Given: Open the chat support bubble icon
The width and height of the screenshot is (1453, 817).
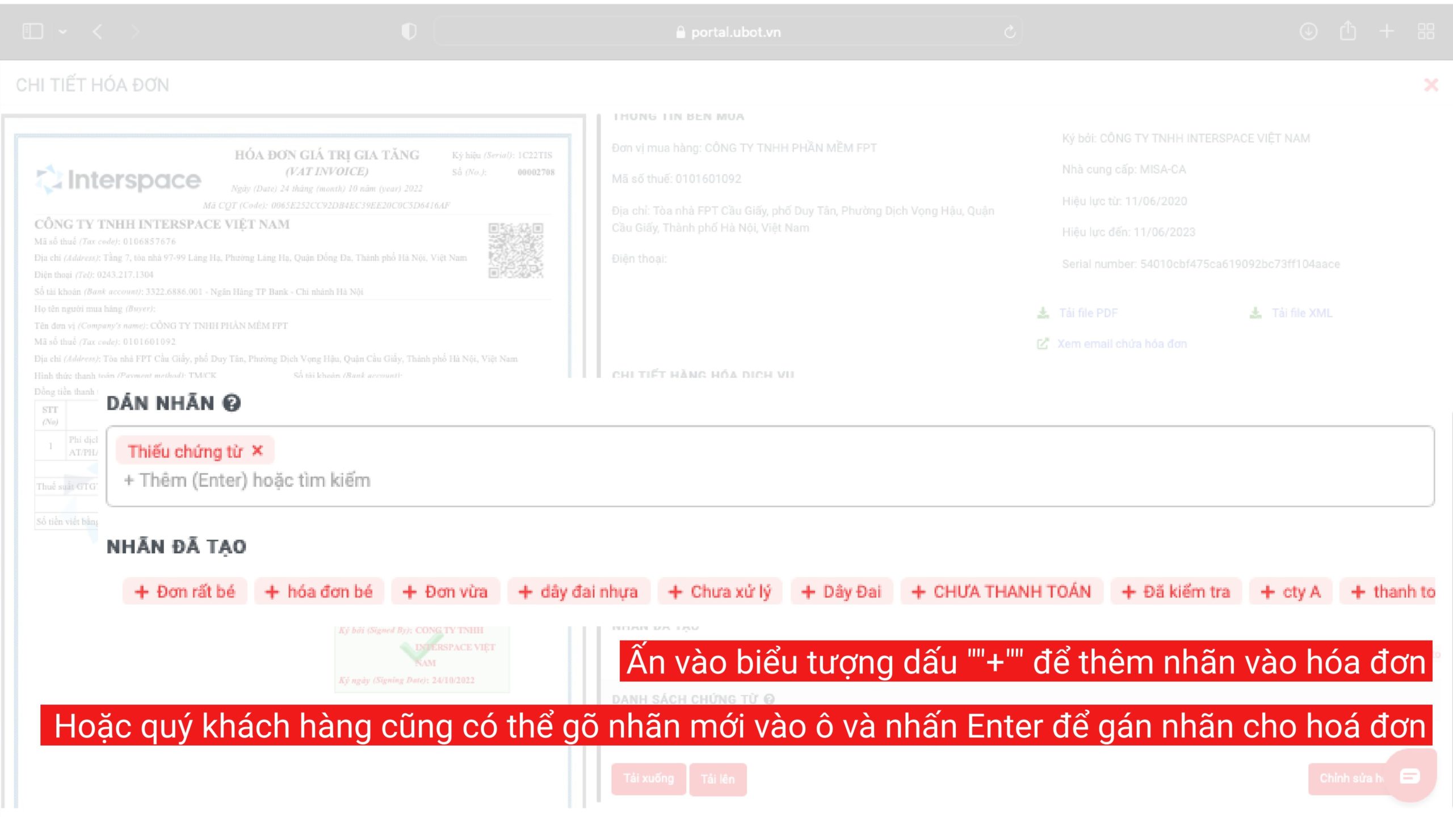Looking at the screenshot, I should pos(1410,776).
